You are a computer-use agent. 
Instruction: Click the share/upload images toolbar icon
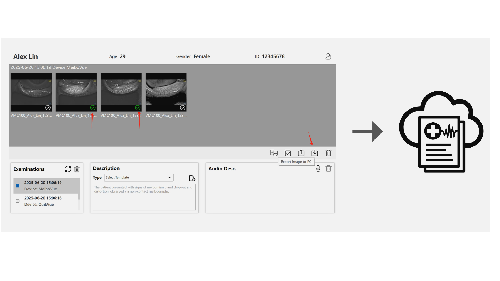[x=301, y=153]
